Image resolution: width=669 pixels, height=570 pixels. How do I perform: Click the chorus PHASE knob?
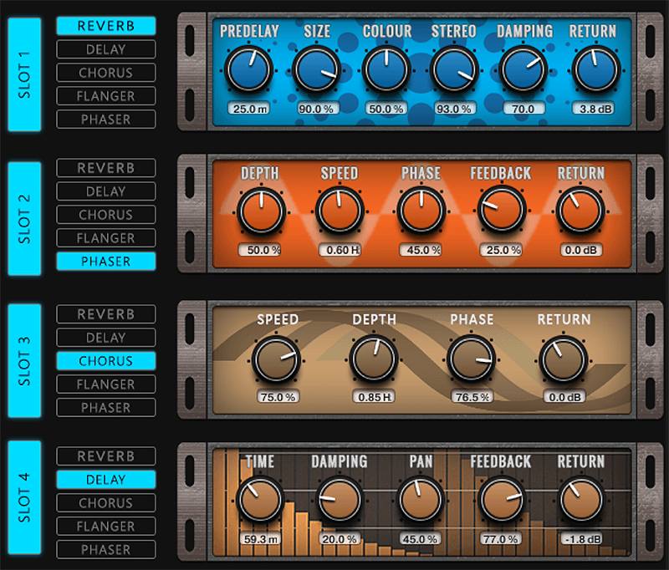[x=471, y=359]
